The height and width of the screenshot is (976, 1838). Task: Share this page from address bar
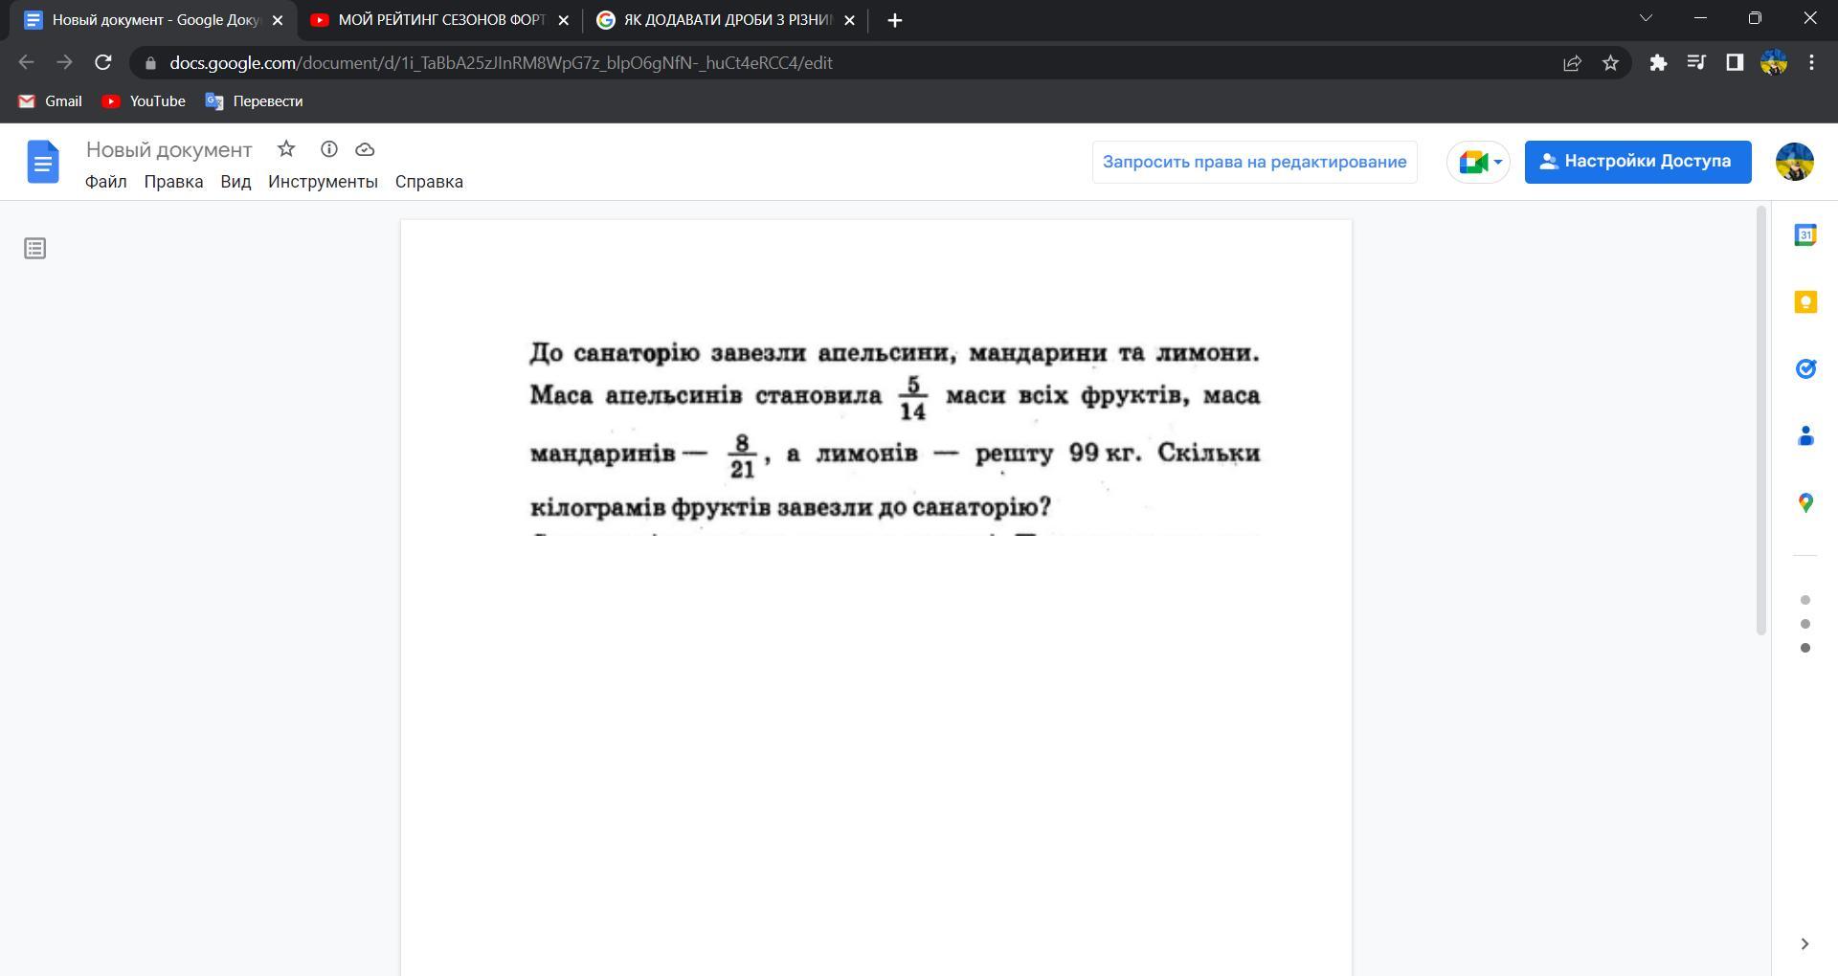1572,63
